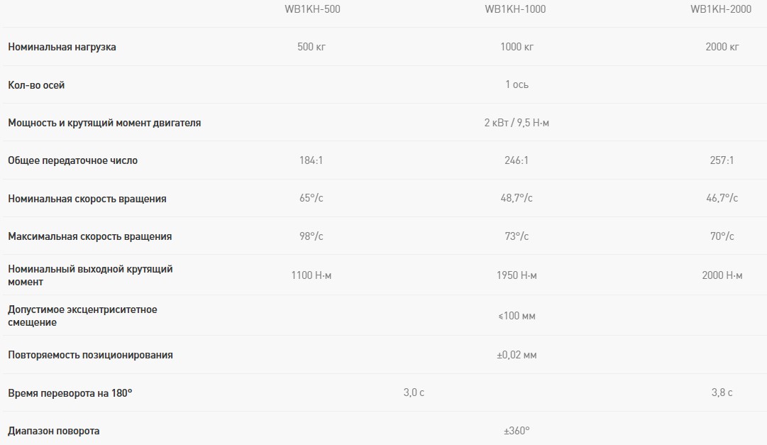This screenshot has height=445, width=767.
Task: Click the "1 ось" value cell
Action: (x=517, y=84)
